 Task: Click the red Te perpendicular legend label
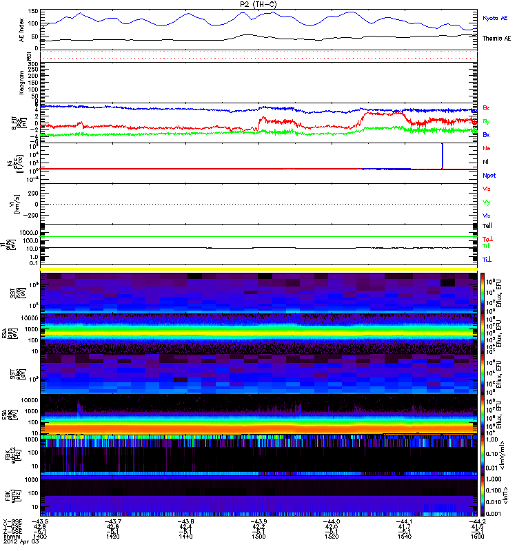(x=487, y=239)
